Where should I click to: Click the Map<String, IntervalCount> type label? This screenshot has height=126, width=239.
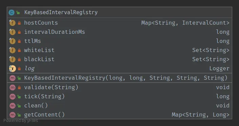click(x=185, y=23)
